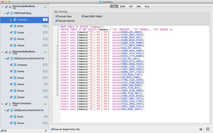Screen dimensions: 213x133
Task: Click the Mac device icon with count 1399
Action: pos(10,52)
